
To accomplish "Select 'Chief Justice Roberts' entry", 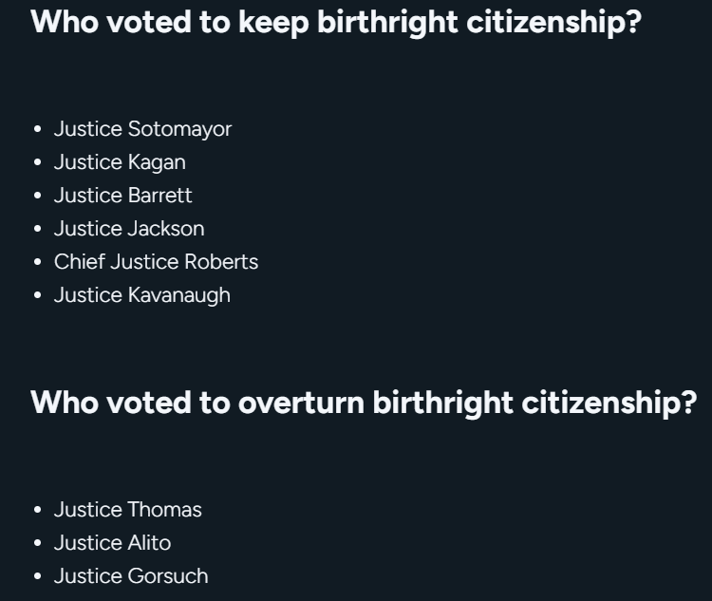I will (x=156, y=262).
